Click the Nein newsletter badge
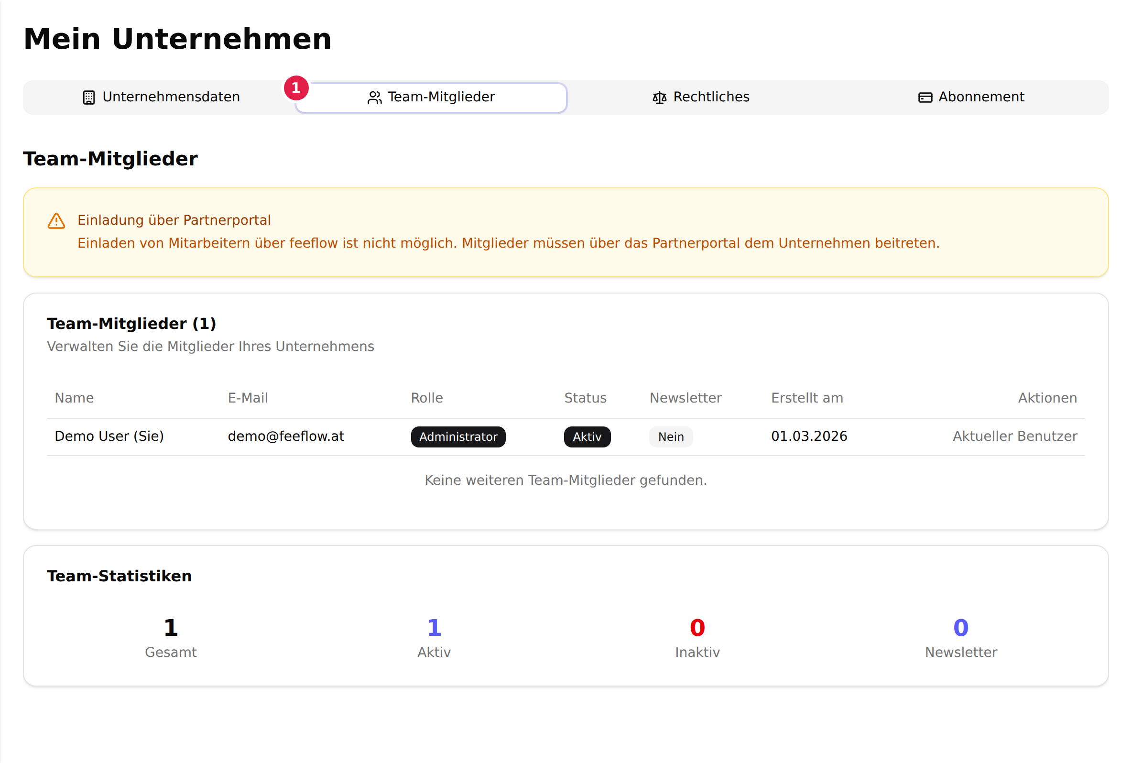Screen dimensions: 1132x763 [671, 436]
